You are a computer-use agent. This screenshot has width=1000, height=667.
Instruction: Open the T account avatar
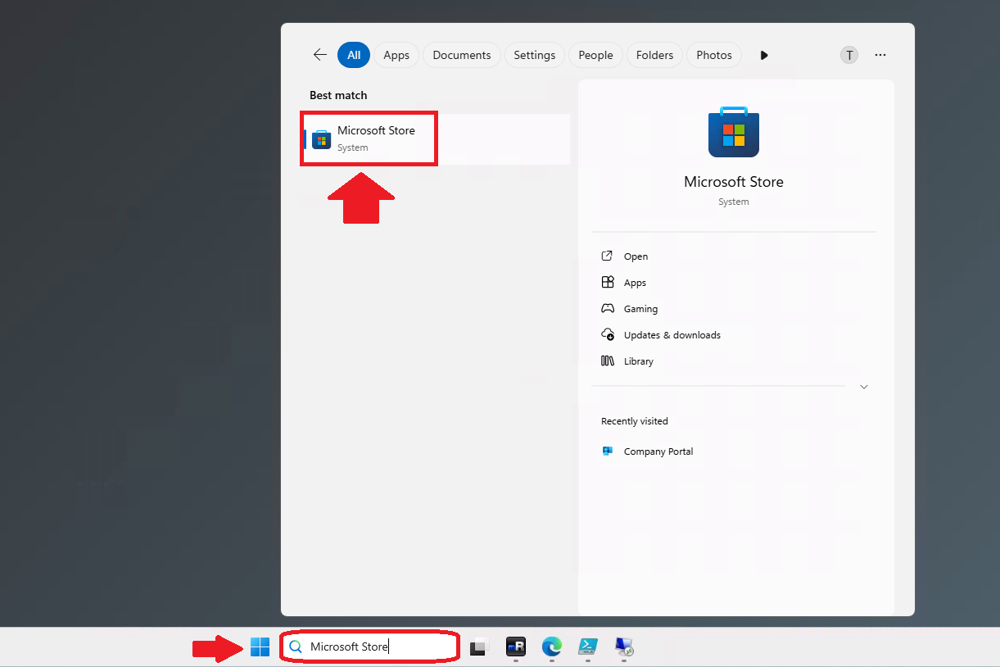pos(849,55)
